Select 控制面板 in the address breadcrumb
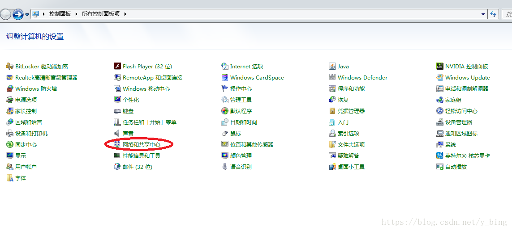 click(60, 14)
